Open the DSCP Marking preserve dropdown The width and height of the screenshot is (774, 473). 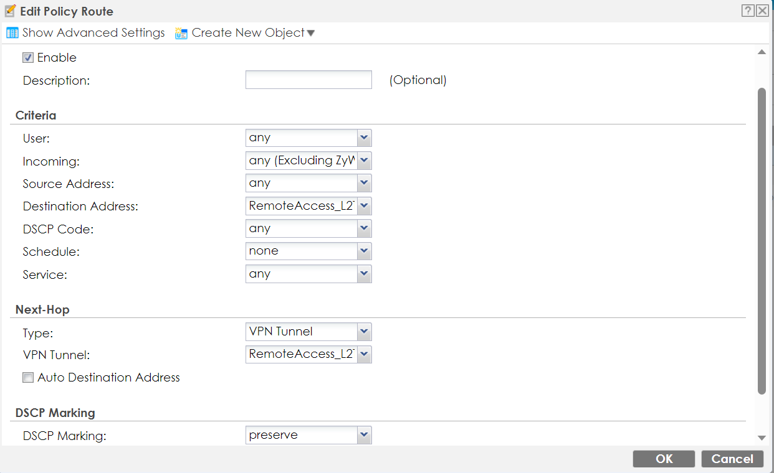364,435
